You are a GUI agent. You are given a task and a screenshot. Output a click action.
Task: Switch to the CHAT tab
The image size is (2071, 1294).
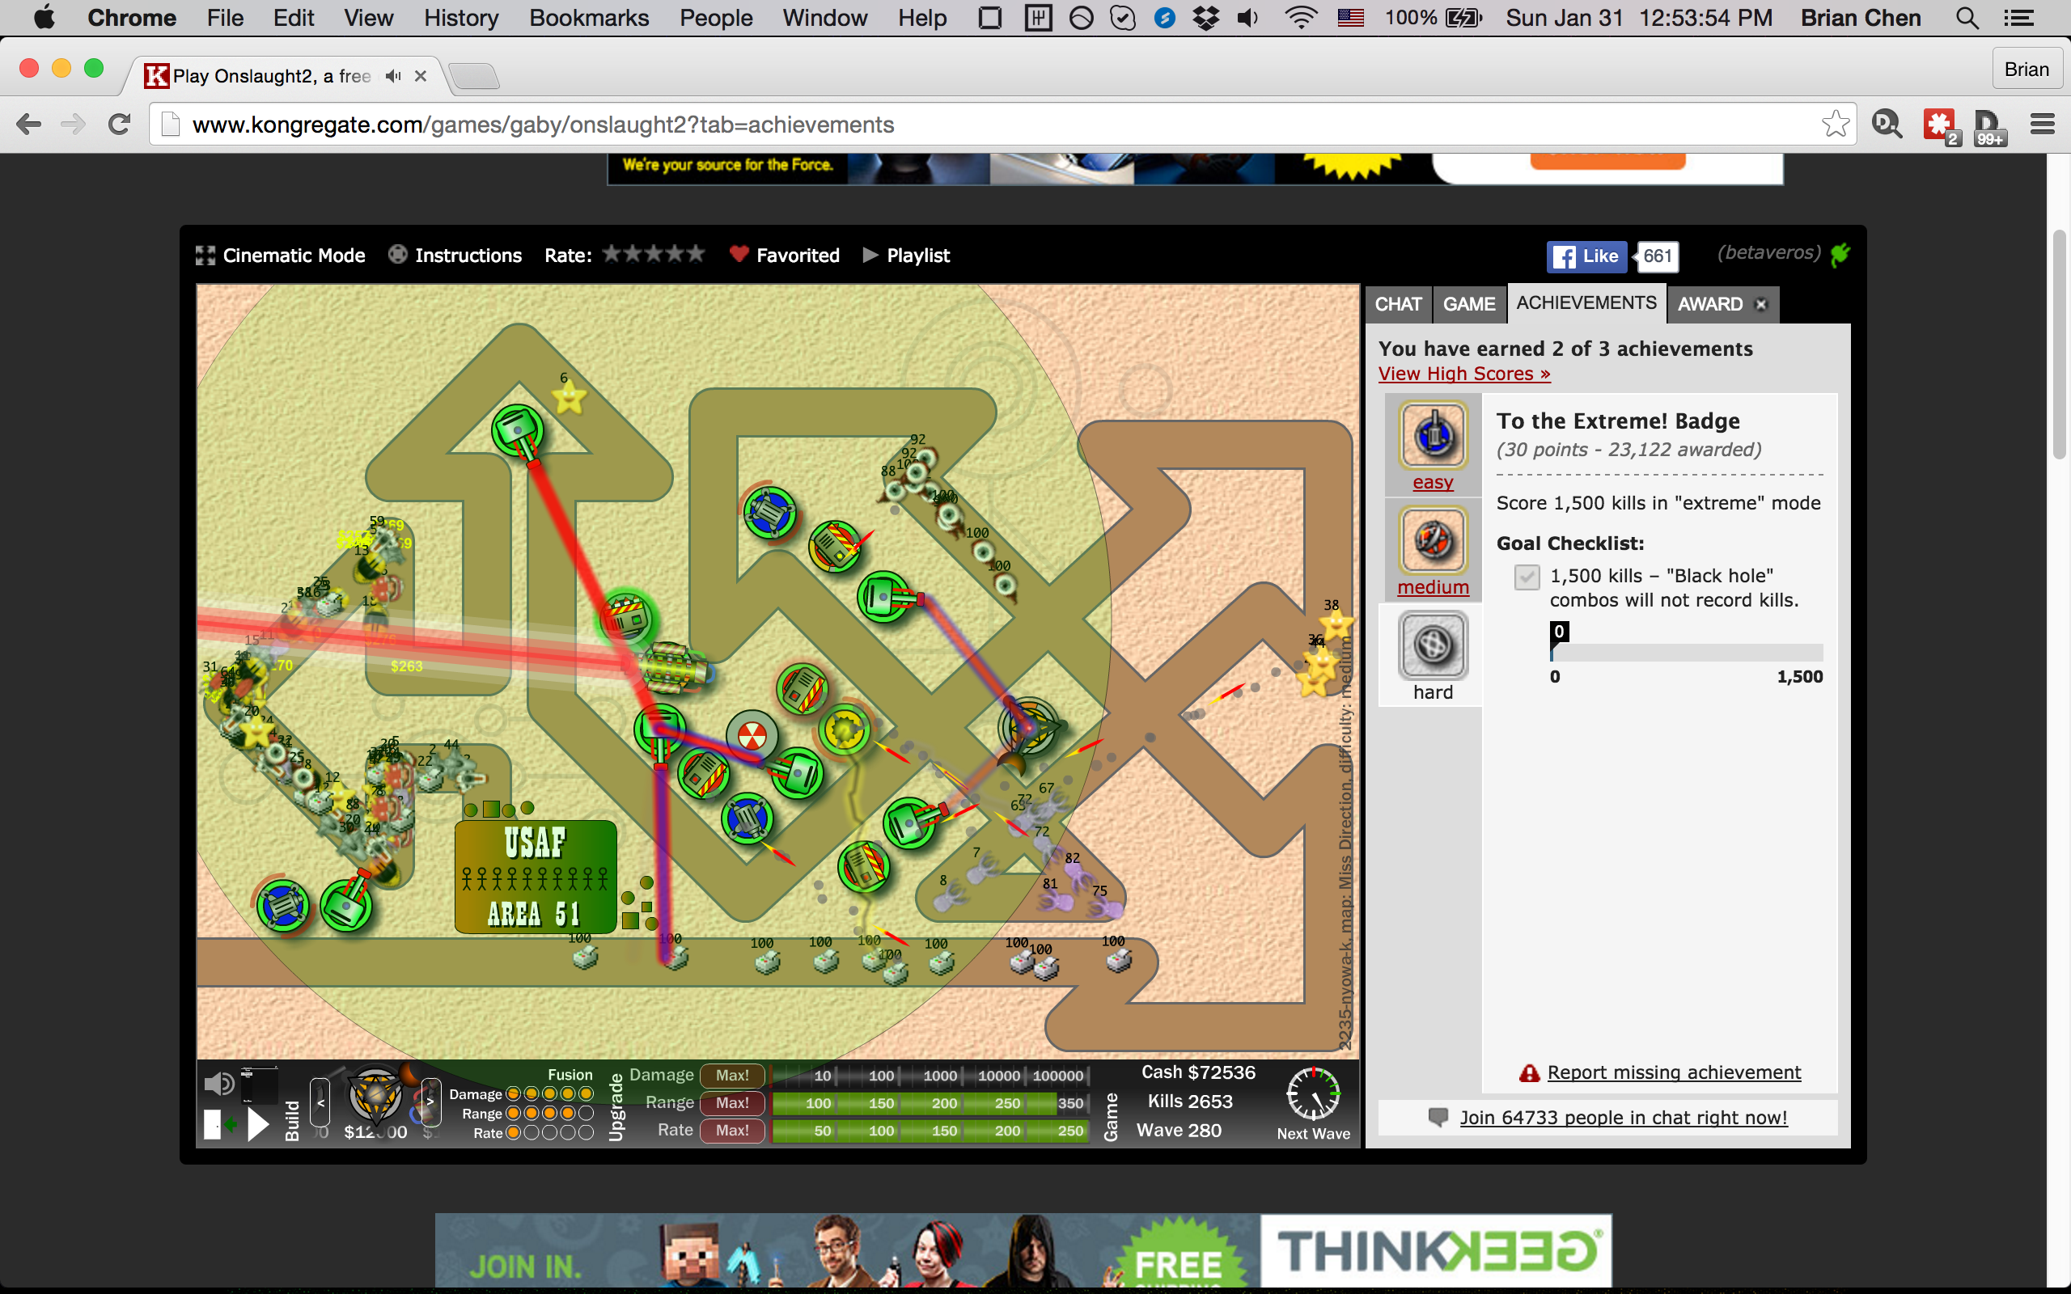coord(1397,304)
